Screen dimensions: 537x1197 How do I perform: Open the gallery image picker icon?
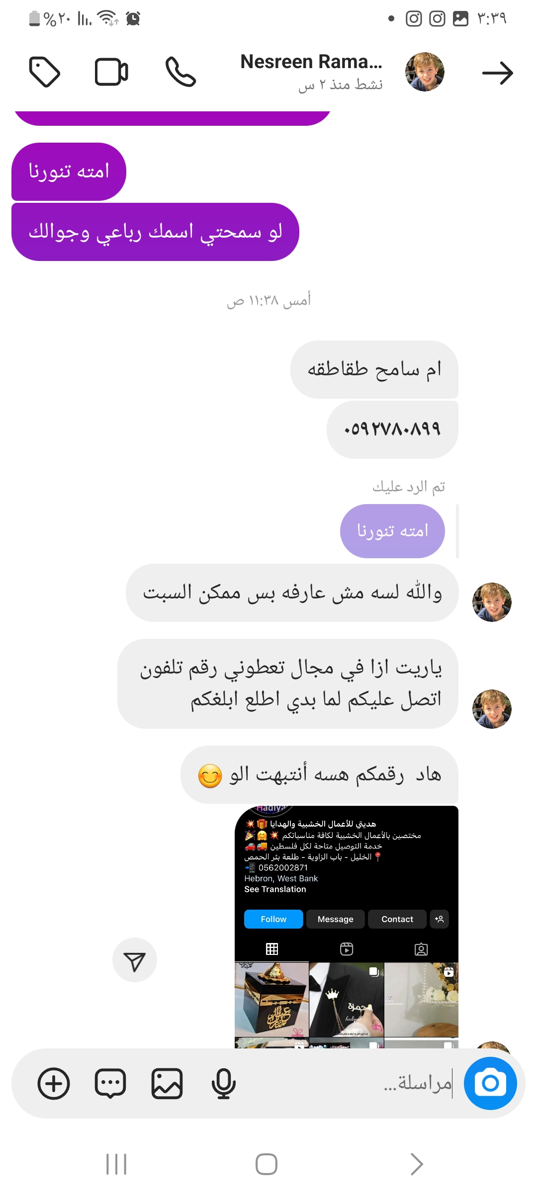[x=167, y=1084]
